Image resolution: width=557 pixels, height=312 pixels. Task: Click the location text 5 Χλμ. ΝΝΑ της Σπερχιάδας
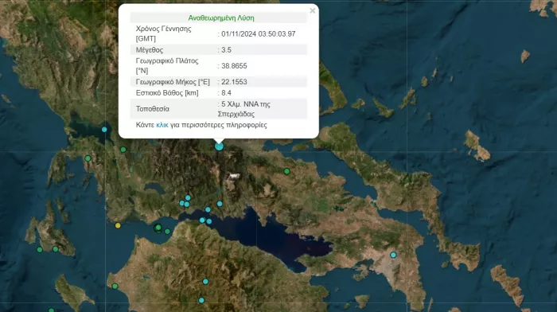tap(244, 109)
